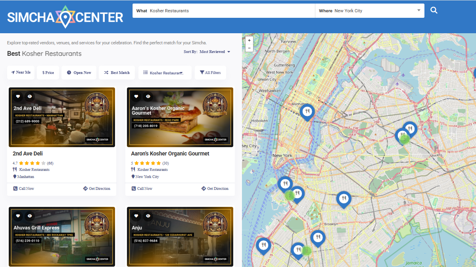The image size is (476, 267).
Task: Click the map pin at bottom left of map
Action: (x=263, y=246)
